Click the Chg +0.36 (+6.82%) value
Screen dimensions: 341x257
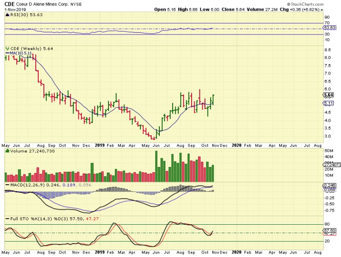300,9
